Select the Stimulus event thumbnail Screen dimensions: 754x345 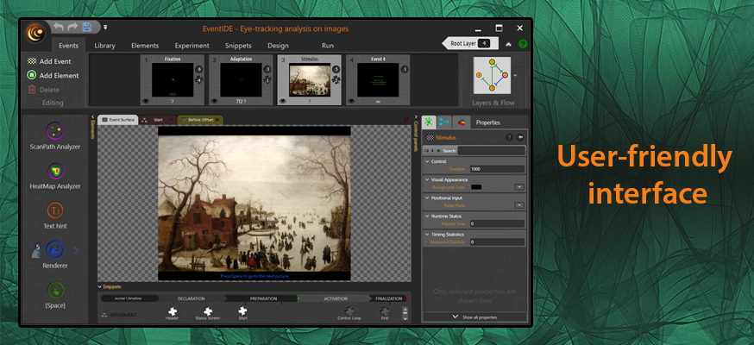click(x=309, y=79)
